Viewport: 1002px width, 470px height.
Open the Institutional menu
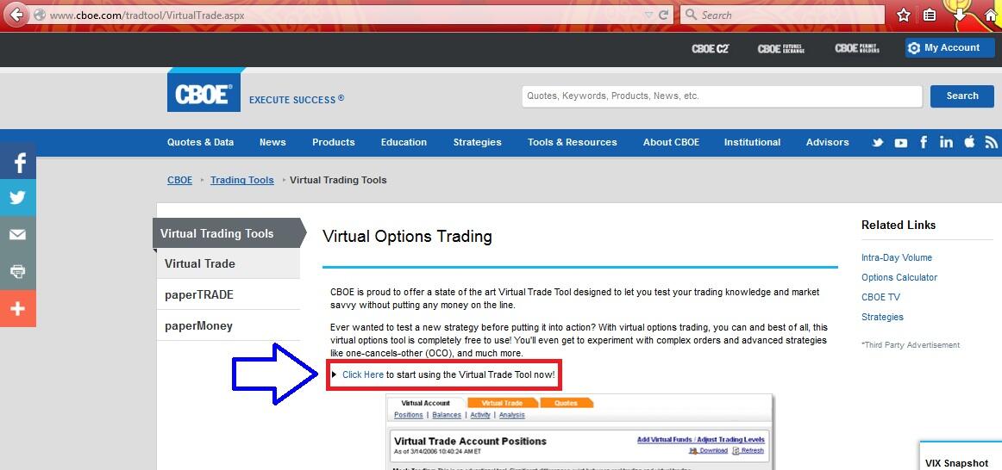pyautogui.click(x=752, y=142)
